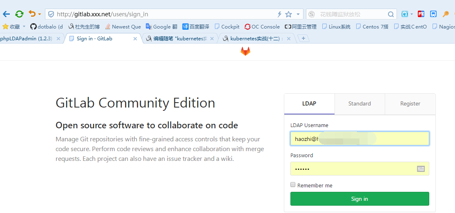Open a new tab with plus button
455x213 pixels.
pyautogui.click(x=303, y=39)
